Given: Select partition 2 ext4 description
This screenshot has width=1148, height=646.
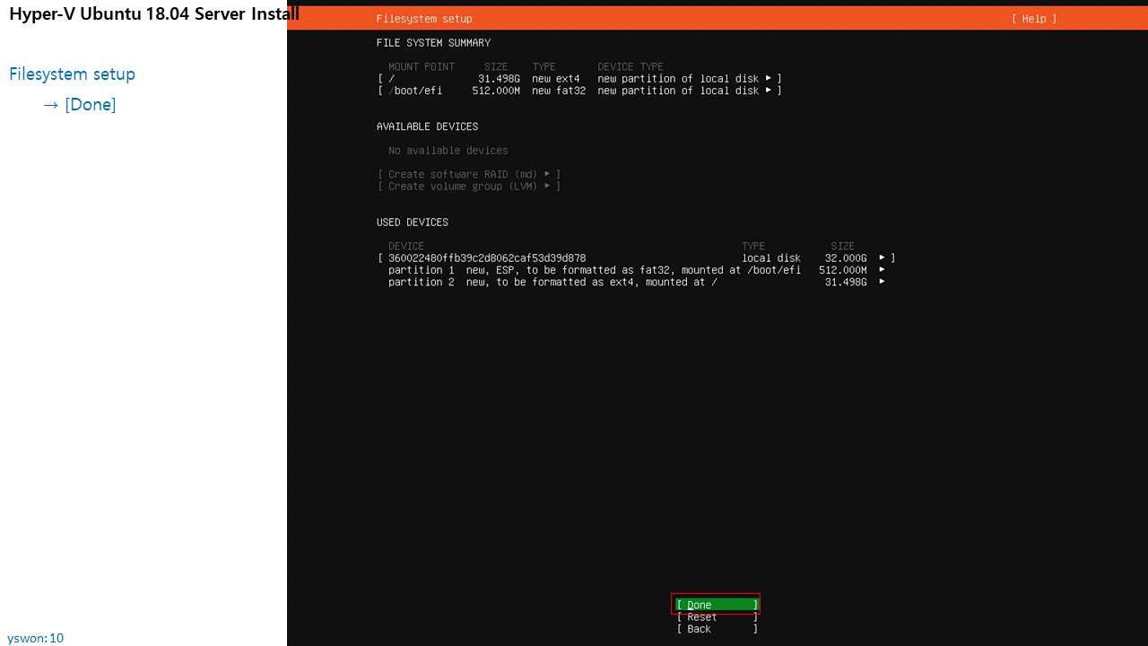Looking at the screenshot, I should [x=552, y=282].
